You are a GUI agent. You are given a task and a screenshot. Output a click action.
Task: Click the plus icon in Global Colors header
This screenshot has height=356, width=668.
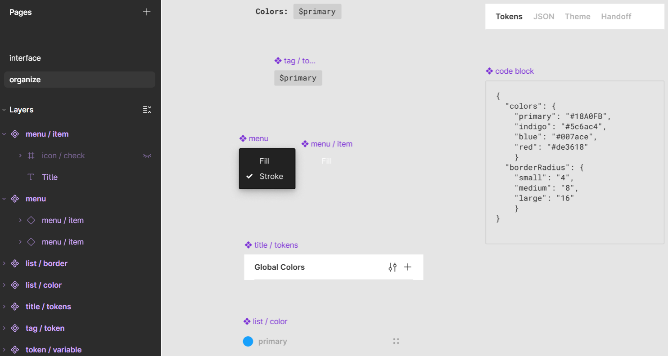pyautogui.click(x=408, y=267)
